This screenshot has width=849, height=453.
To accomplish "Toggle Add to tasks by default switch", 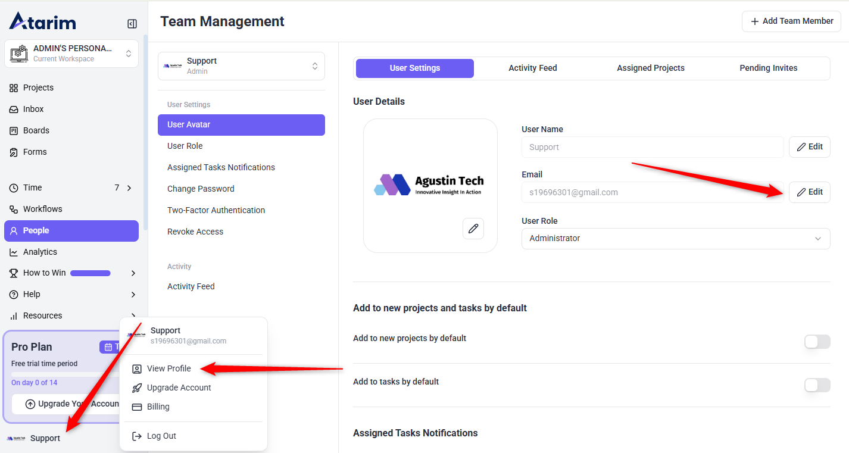I will pos(817,385).
